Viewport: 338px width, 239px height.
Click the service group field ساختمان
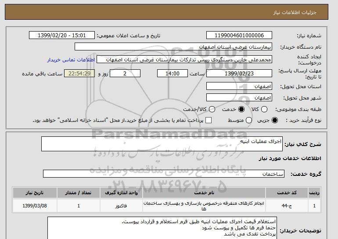pos(164,174)
